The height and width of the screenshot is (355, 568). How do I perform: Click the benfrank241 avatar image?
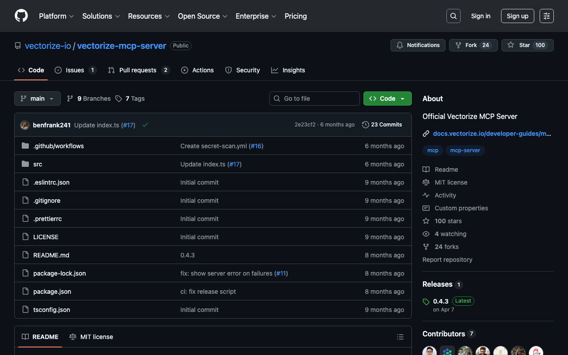[x=25, y=125]
